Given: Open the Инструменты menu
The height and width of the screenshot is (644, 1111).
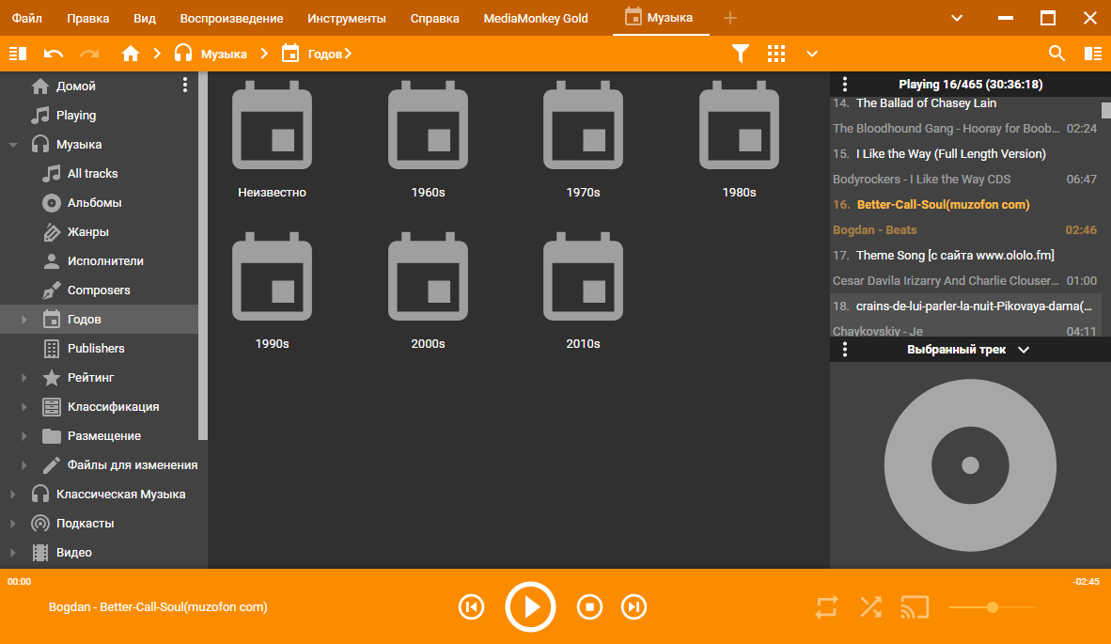Looking at the screenshot, I should (347, 19).
